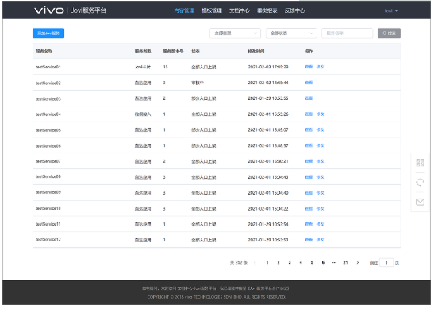Open the customer support headset icon
The width and height of the screenshot is (434, 309).
[x=420, y=183]
